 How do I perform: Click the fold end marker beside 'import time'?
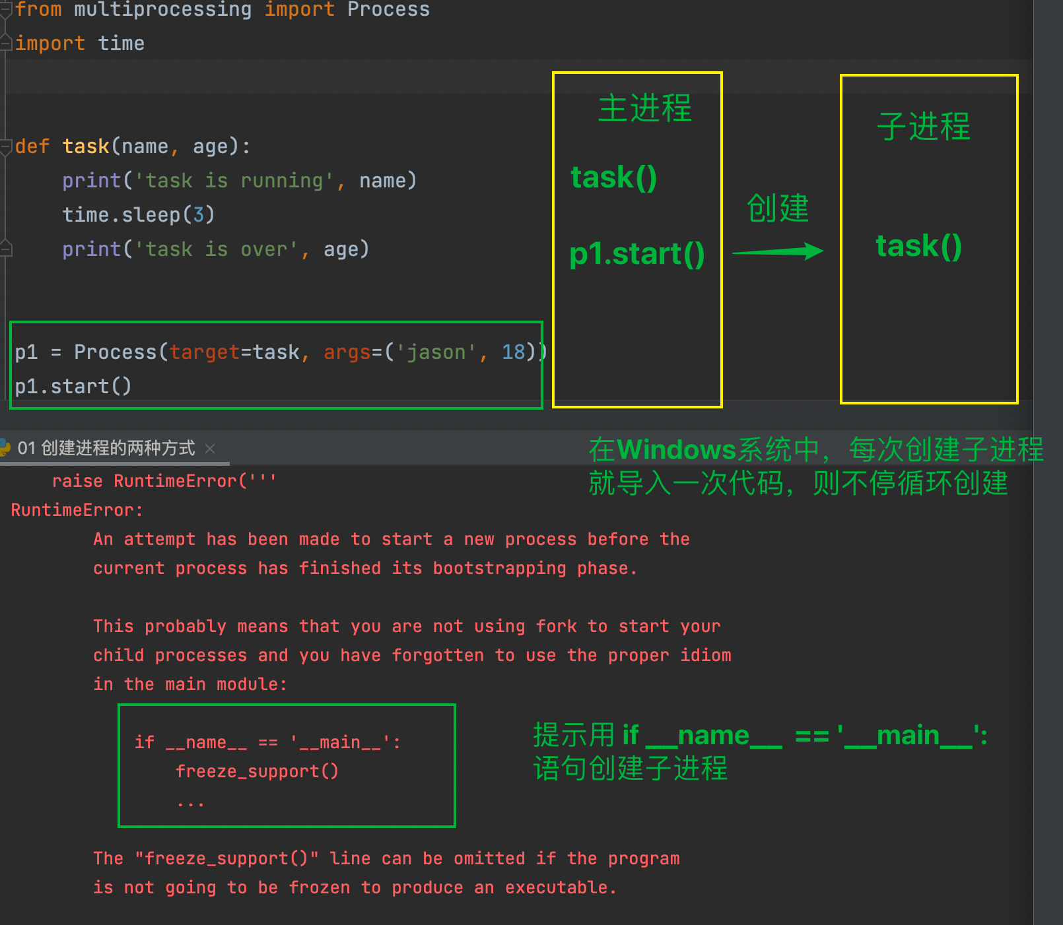[6, 44]
